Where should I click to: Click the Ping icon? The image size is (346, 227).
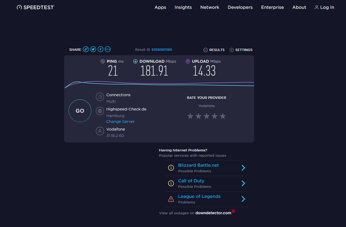[x=103, y=61]
